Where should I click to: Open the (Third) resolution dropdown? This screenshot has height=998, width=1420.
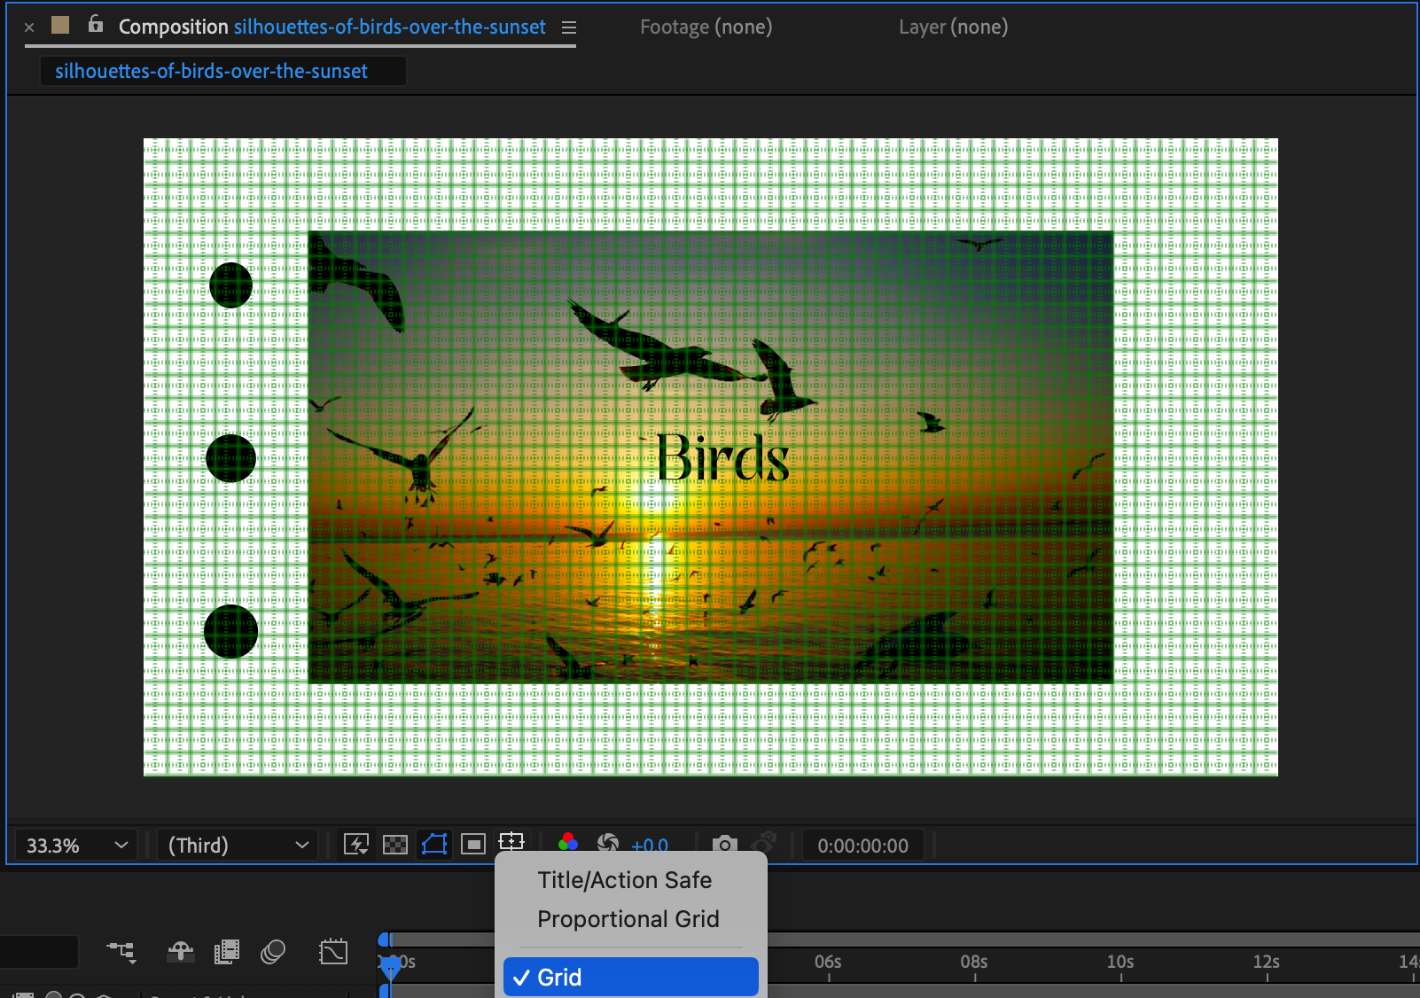(238, 846)
